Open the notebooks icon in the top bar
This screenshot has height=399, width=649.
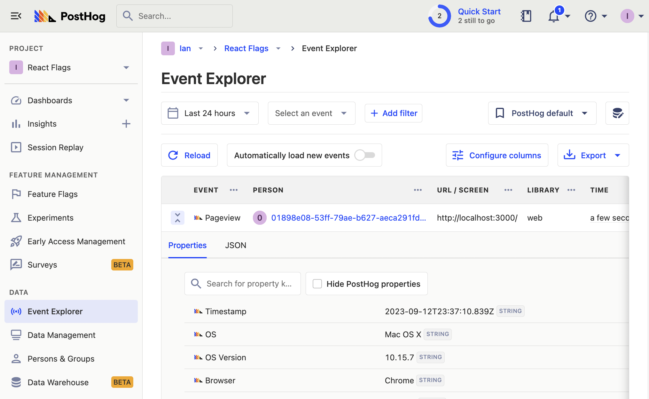point(526,16)
